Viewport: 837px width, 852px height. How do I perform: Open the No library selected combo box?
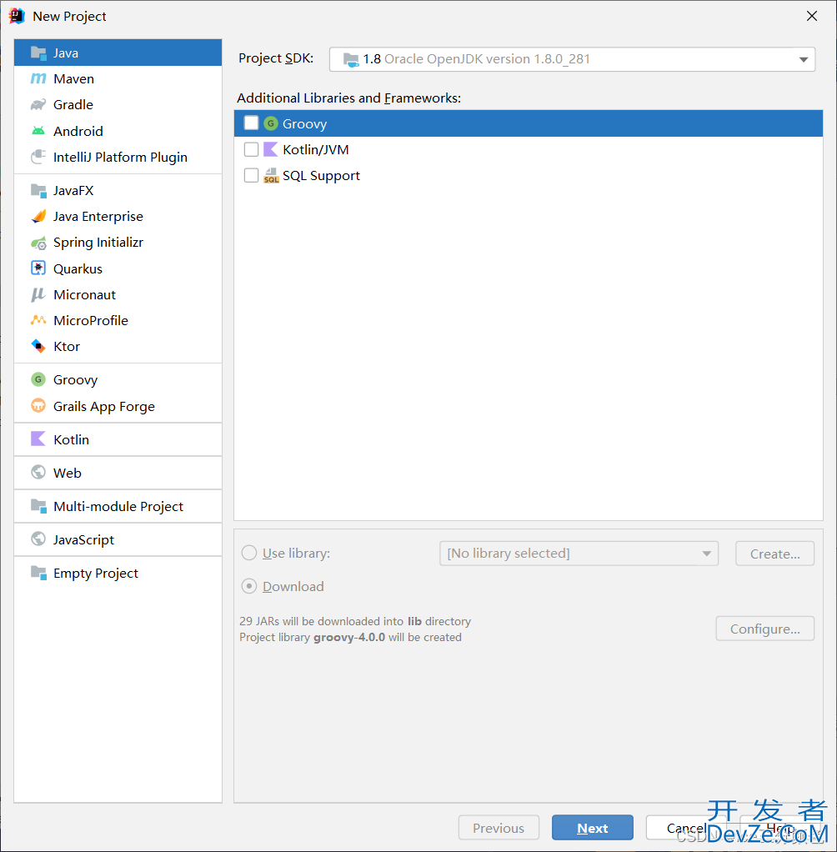579,554
